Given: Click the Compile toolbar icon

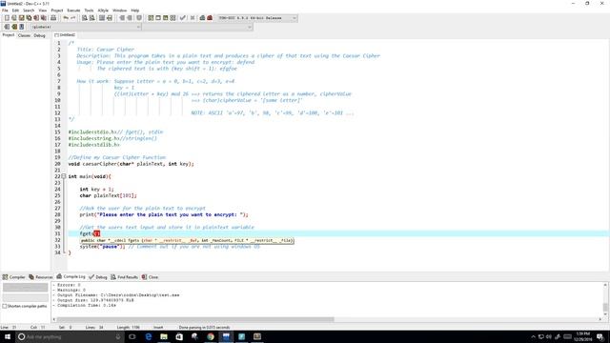Looking at the screenshot, I should tap(151, 18).
